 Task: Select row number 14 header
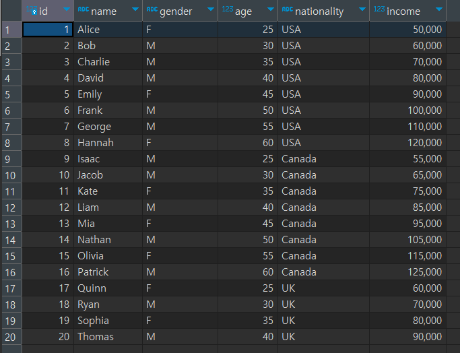click(x=11, y=240)
